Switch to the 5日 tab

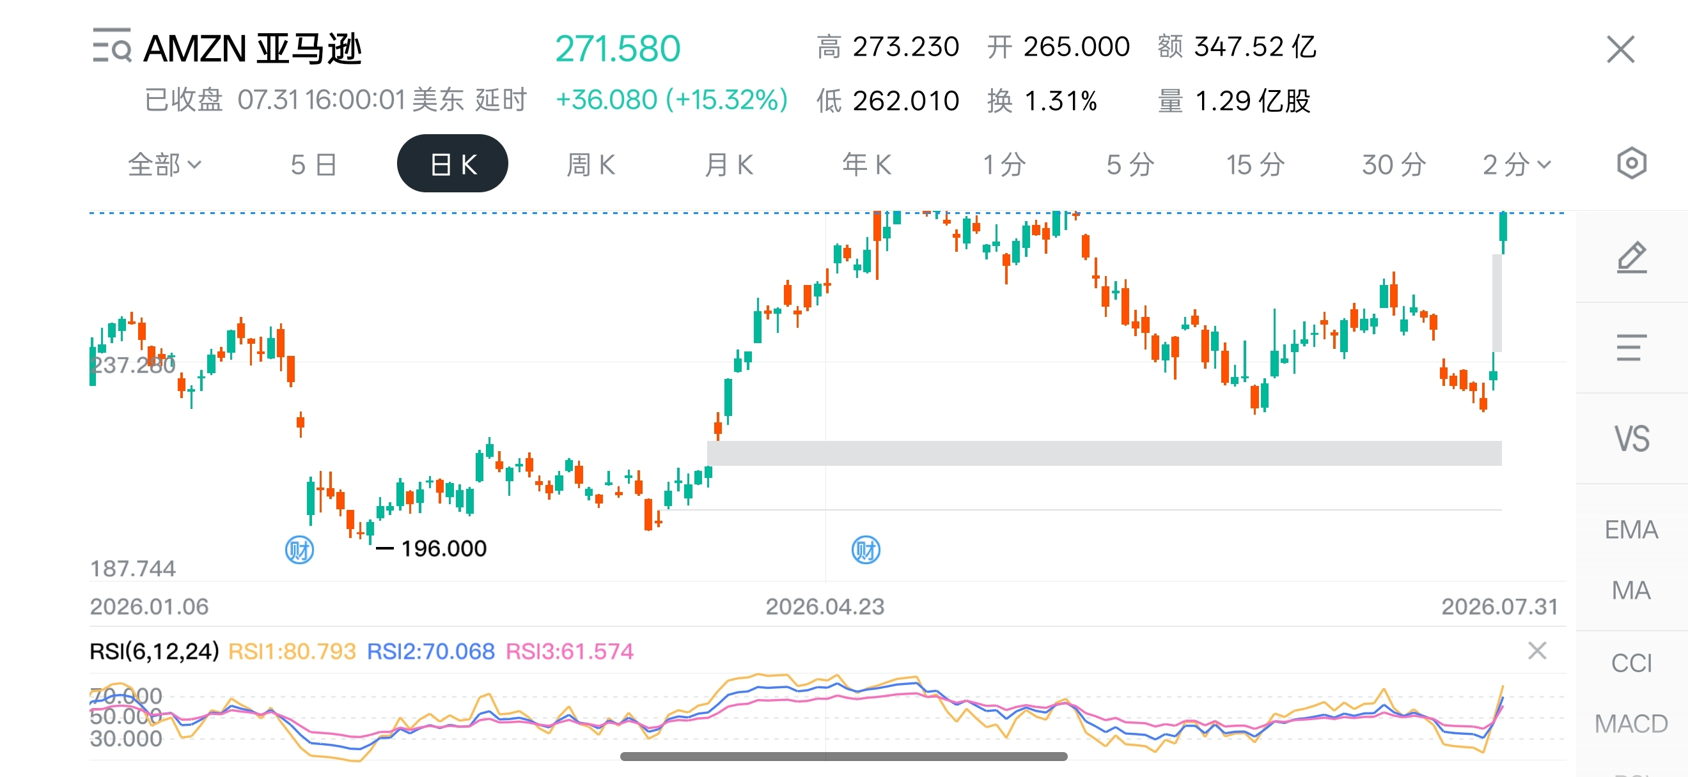coord(314,164)
